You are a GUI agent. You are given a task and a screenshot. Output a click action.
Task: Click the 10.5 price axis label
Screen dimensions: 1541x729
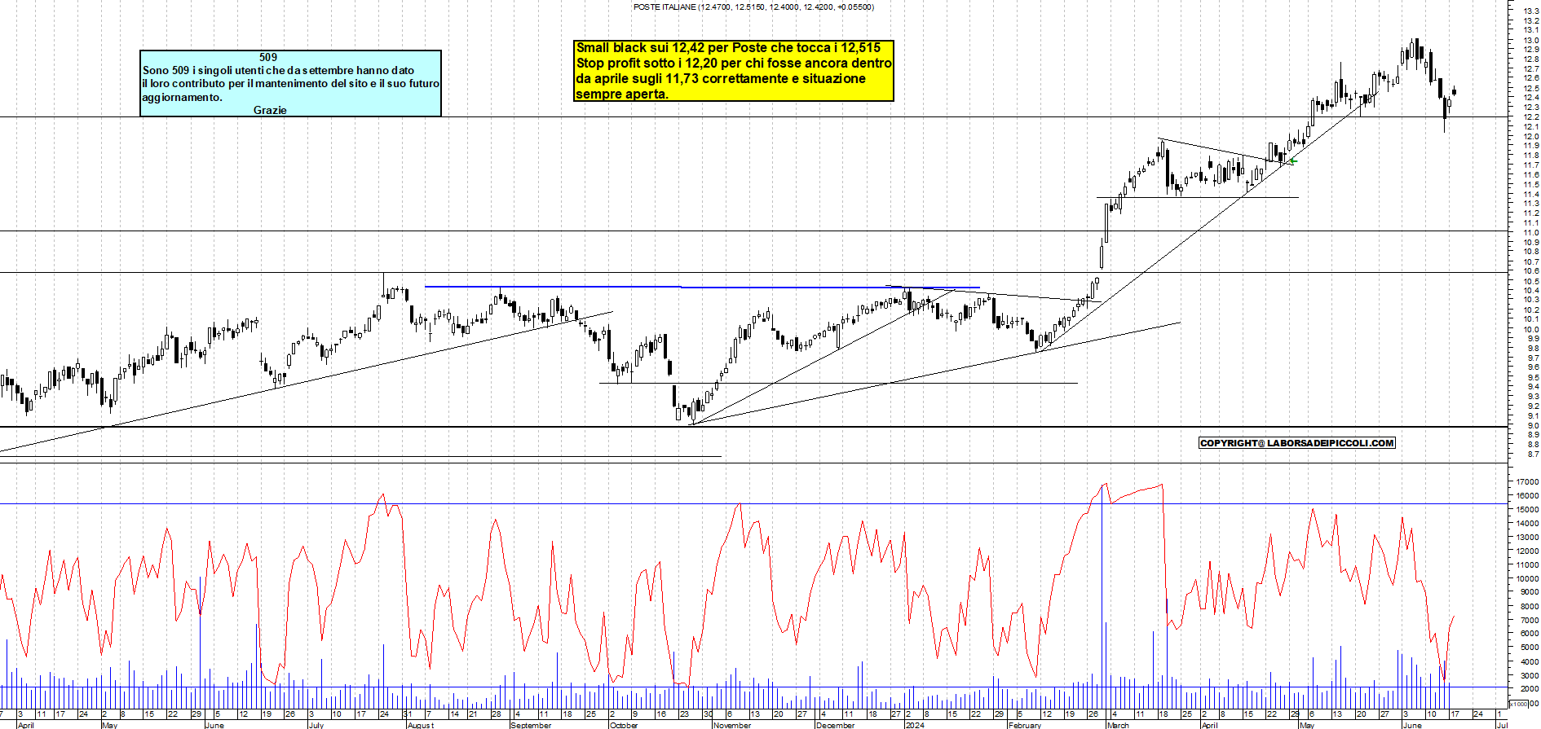pyautogui.click(x=1530, y=281)
